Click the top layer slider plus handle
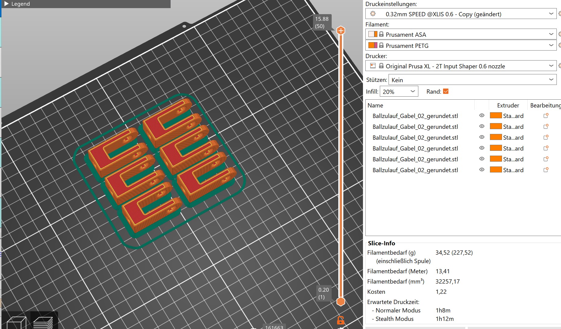The height and width of the screenshot is (329, 561). pyautogui.click(x=341, y=30)
